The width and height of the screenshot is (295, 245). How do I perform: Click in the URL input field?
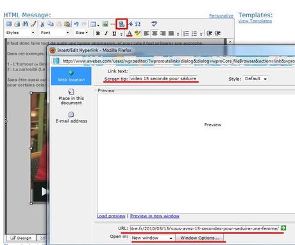[205, 228]
